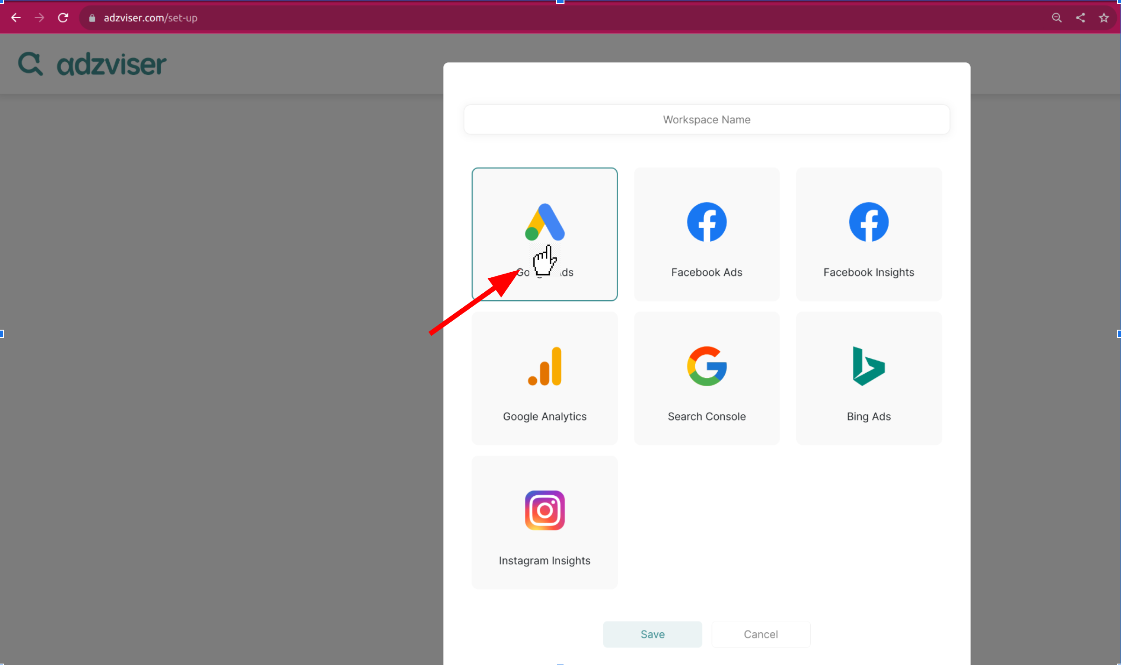Select the Instagram Insights source

tap(544, 521)
